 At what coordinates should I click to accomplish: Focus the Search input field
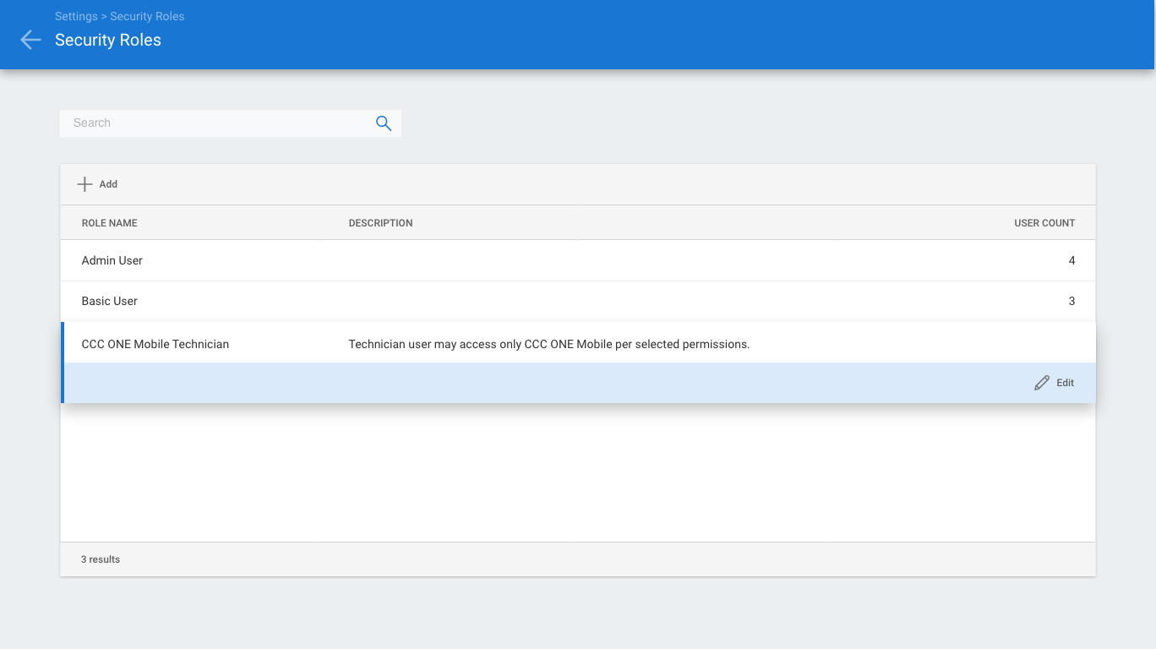click(215, 123)
